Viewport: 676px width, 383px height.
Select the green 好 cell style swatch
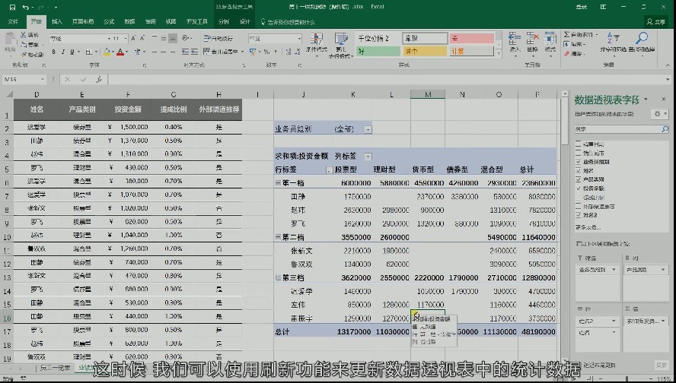pyautogui.click(x=378, y=51)
